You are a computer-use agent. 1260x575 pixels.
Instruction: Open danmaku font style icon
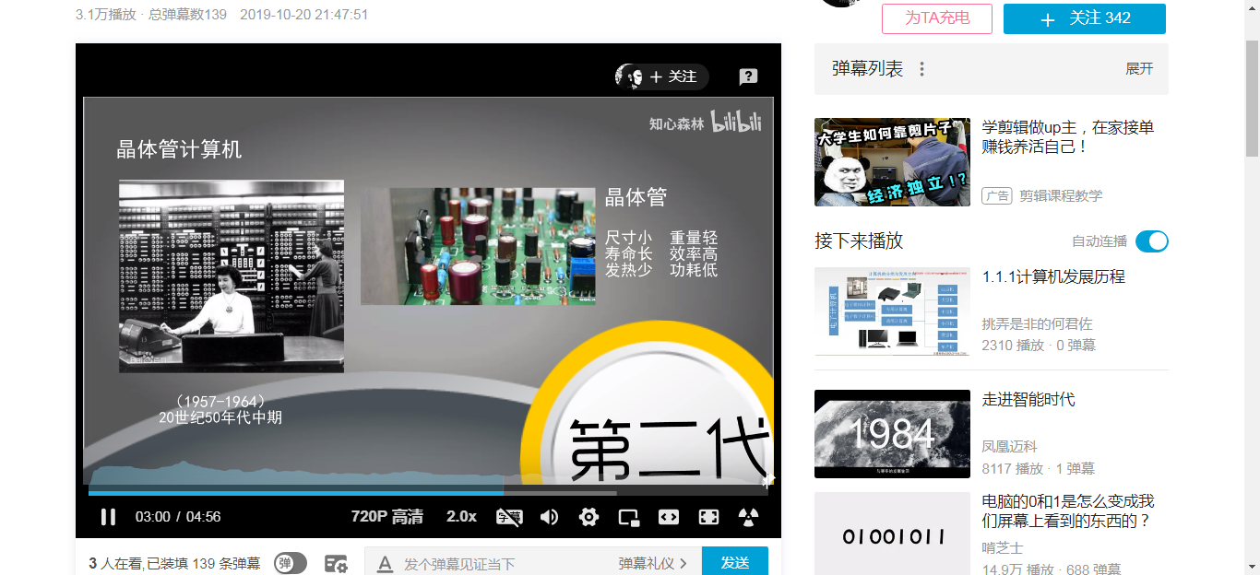point(385,564)
